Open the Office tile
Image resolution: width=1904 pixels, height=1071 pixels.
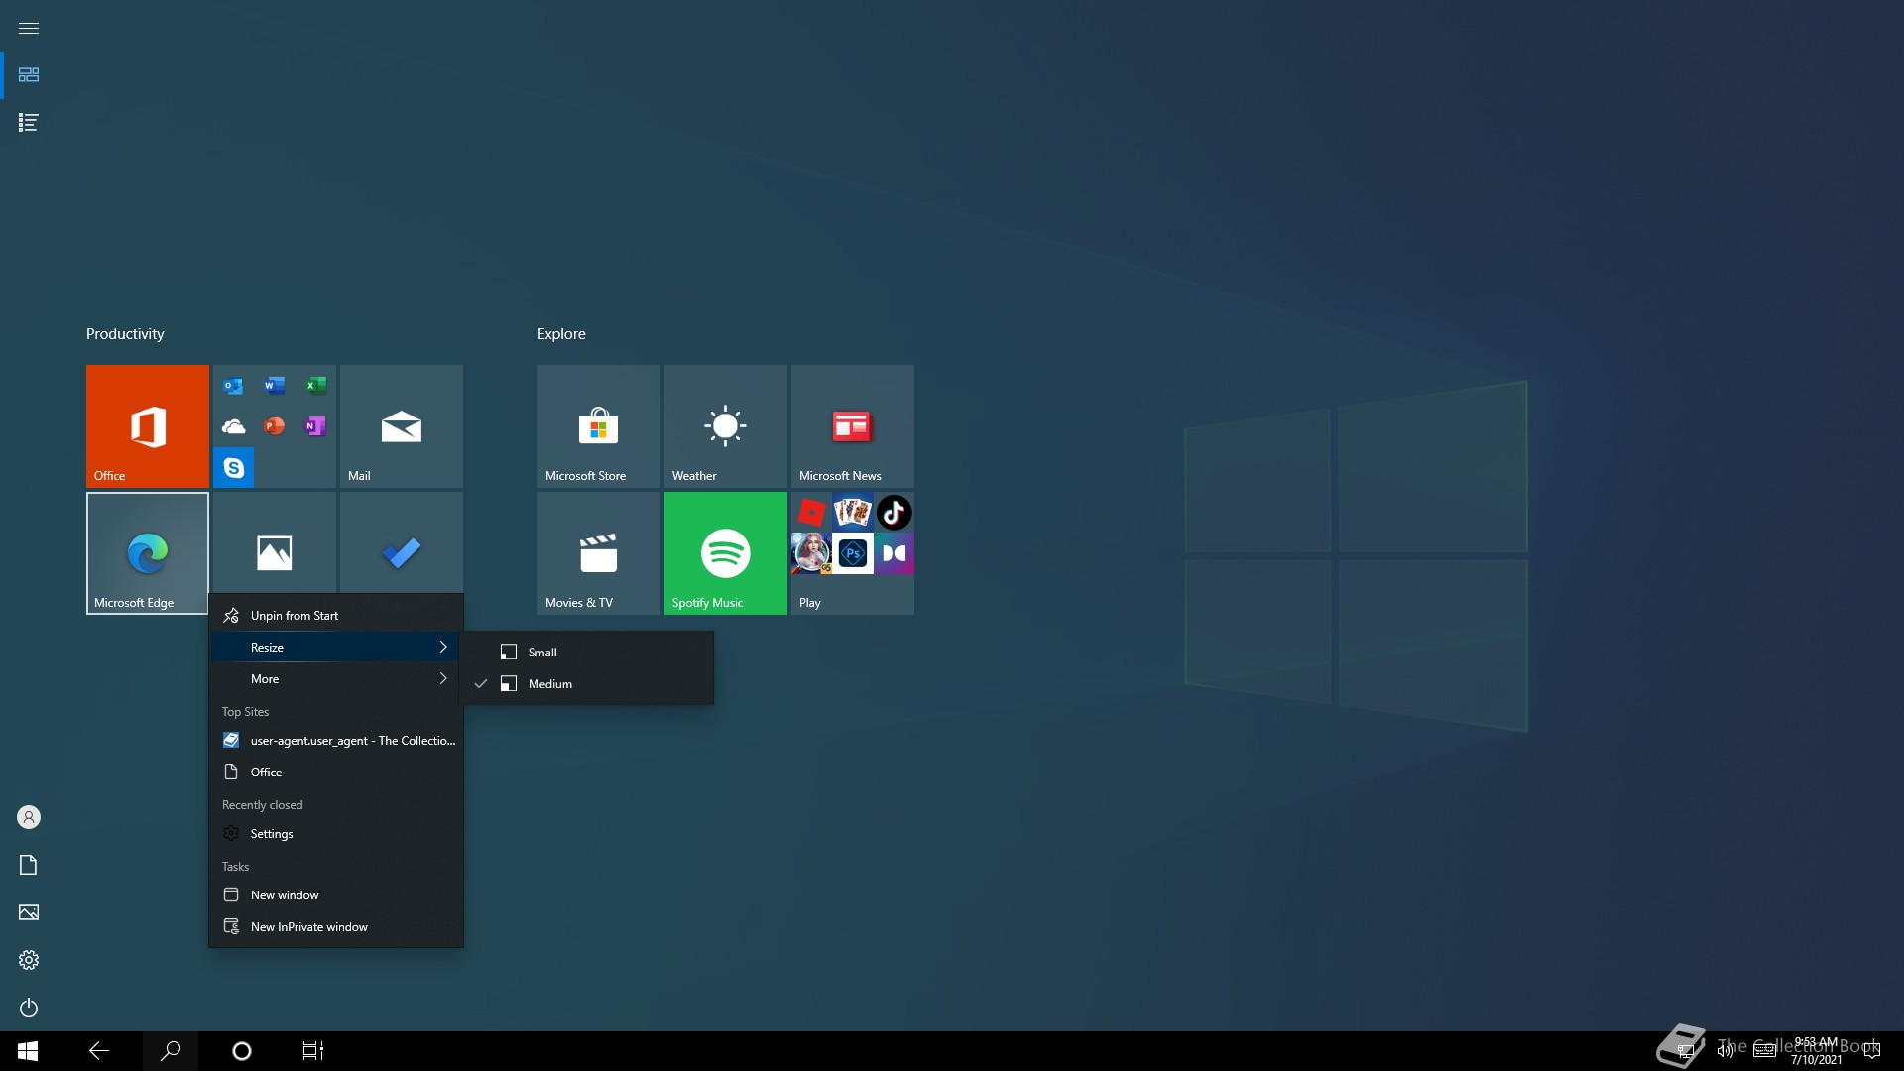(x=148, y=426)
